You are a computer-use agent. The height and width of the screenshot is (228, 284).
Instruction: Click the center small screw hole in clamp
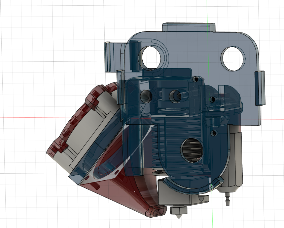coord(175,96)
